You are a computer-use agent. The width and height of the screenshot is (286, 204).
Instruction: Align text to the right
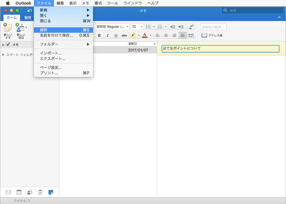tap(174, 35)
